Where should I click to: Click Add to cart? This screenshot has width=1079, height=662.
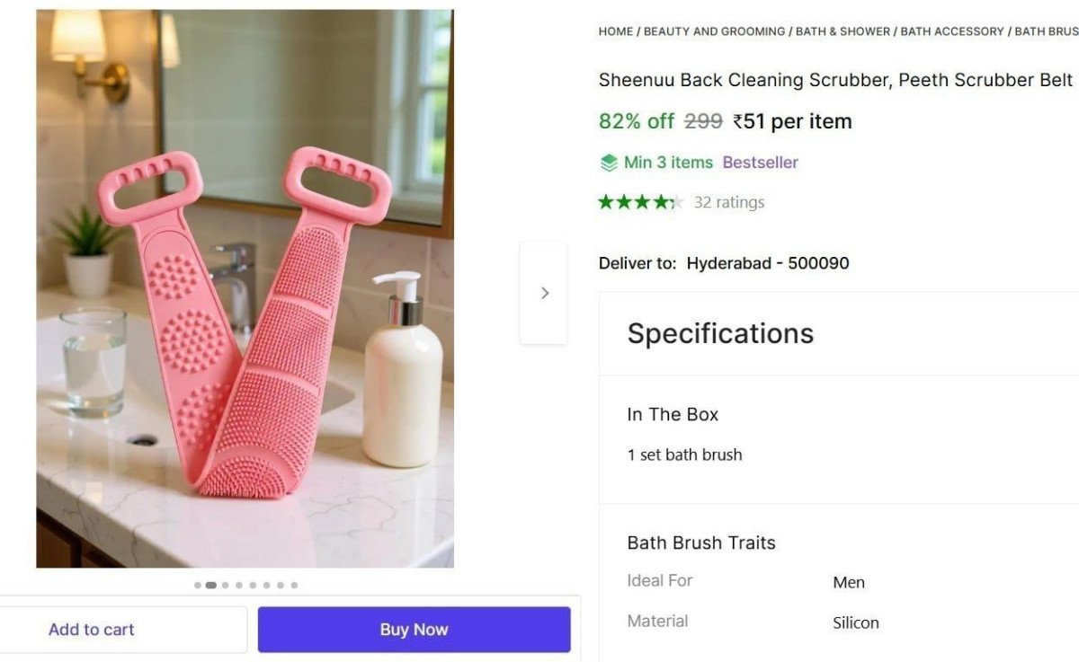[x=91, y=629]
